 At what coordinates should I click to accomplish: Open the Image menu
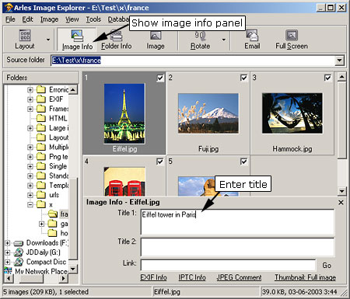coord(49,19)
